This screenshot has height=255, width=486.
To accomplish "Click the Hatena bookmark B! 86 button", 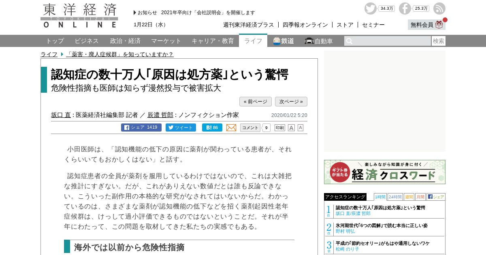I will click(212, 127).
